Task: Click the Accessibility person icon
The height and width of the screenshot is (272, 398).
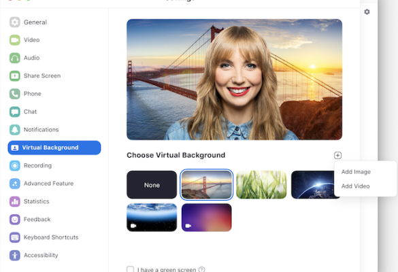Action: [x=15, y=255]
